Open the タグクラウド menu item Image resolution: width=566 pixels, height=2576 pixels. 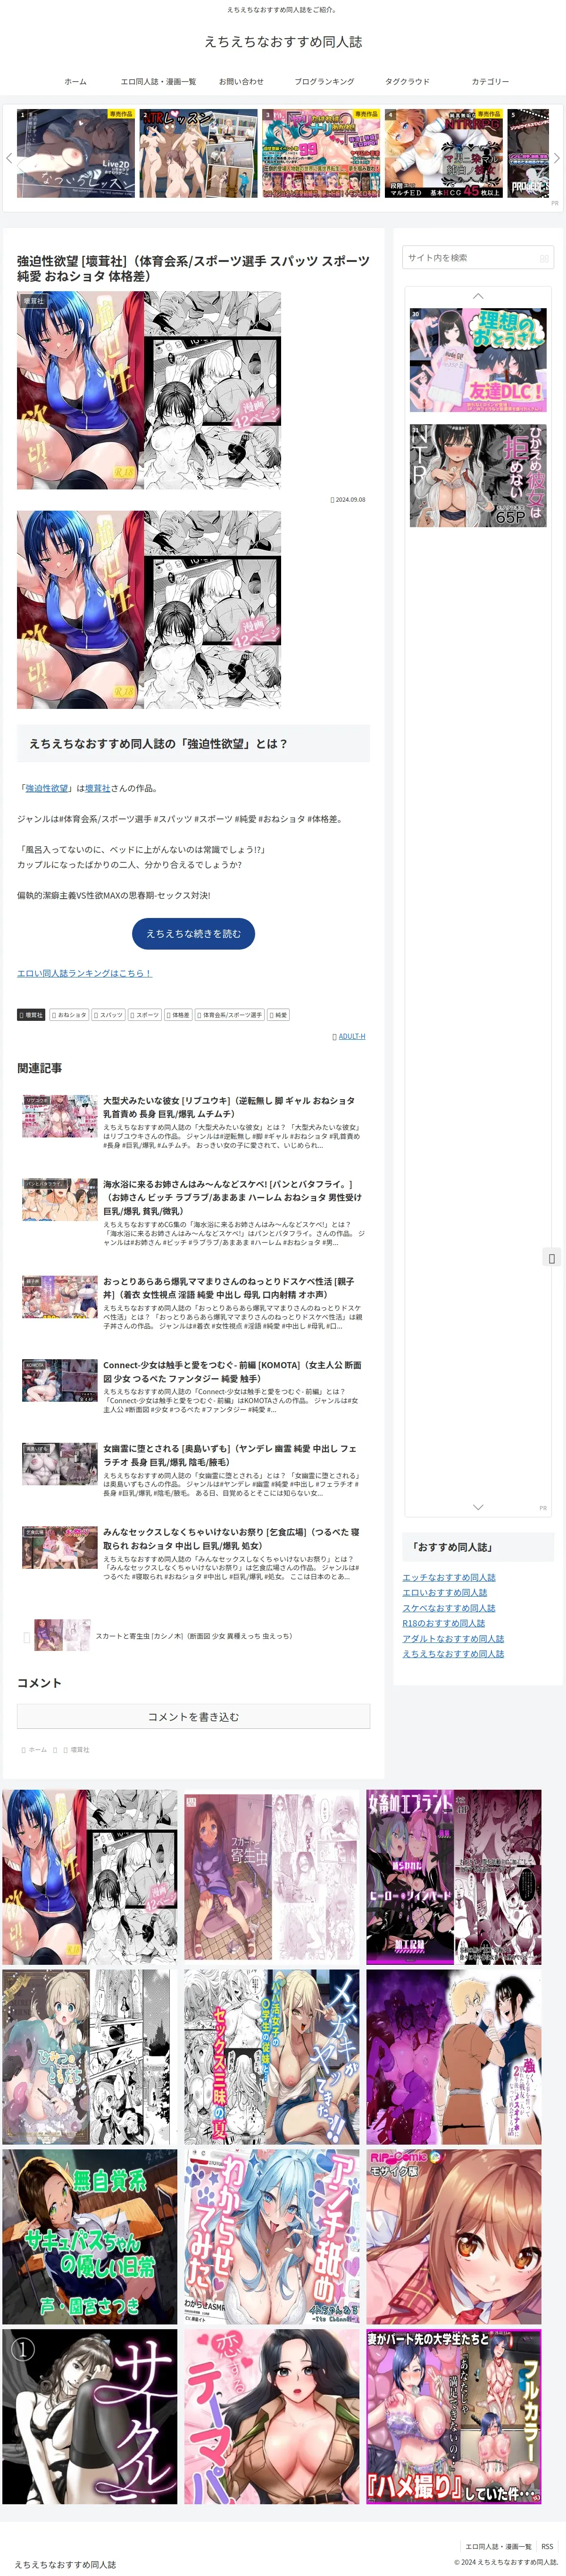click(407, 82)
